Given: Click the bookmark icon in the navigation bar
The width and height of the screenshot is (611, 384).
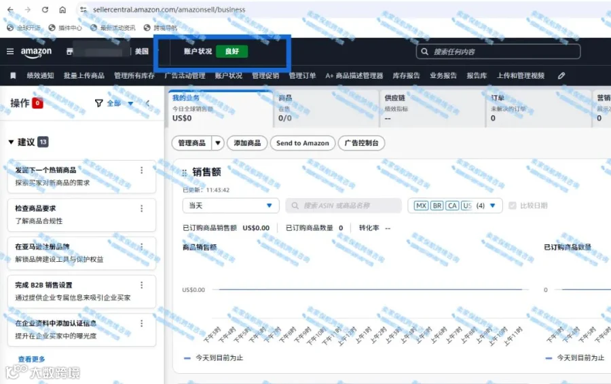Looking at the screenshot, I should point(13,75).
